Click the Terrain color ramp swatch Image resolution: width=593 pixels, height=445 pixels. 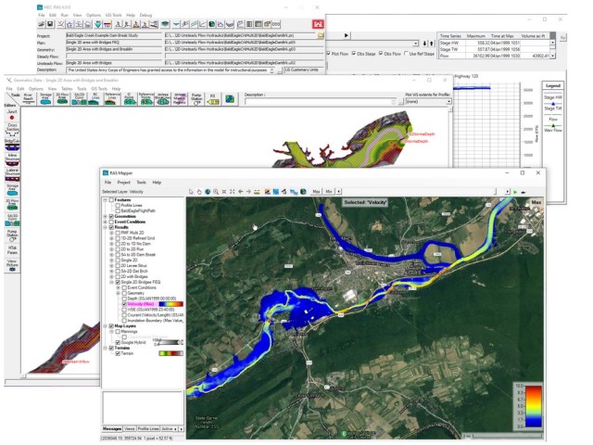(x=170, y=353)
